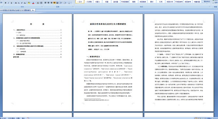Apply the yellow text highlight color

(29, 3)
